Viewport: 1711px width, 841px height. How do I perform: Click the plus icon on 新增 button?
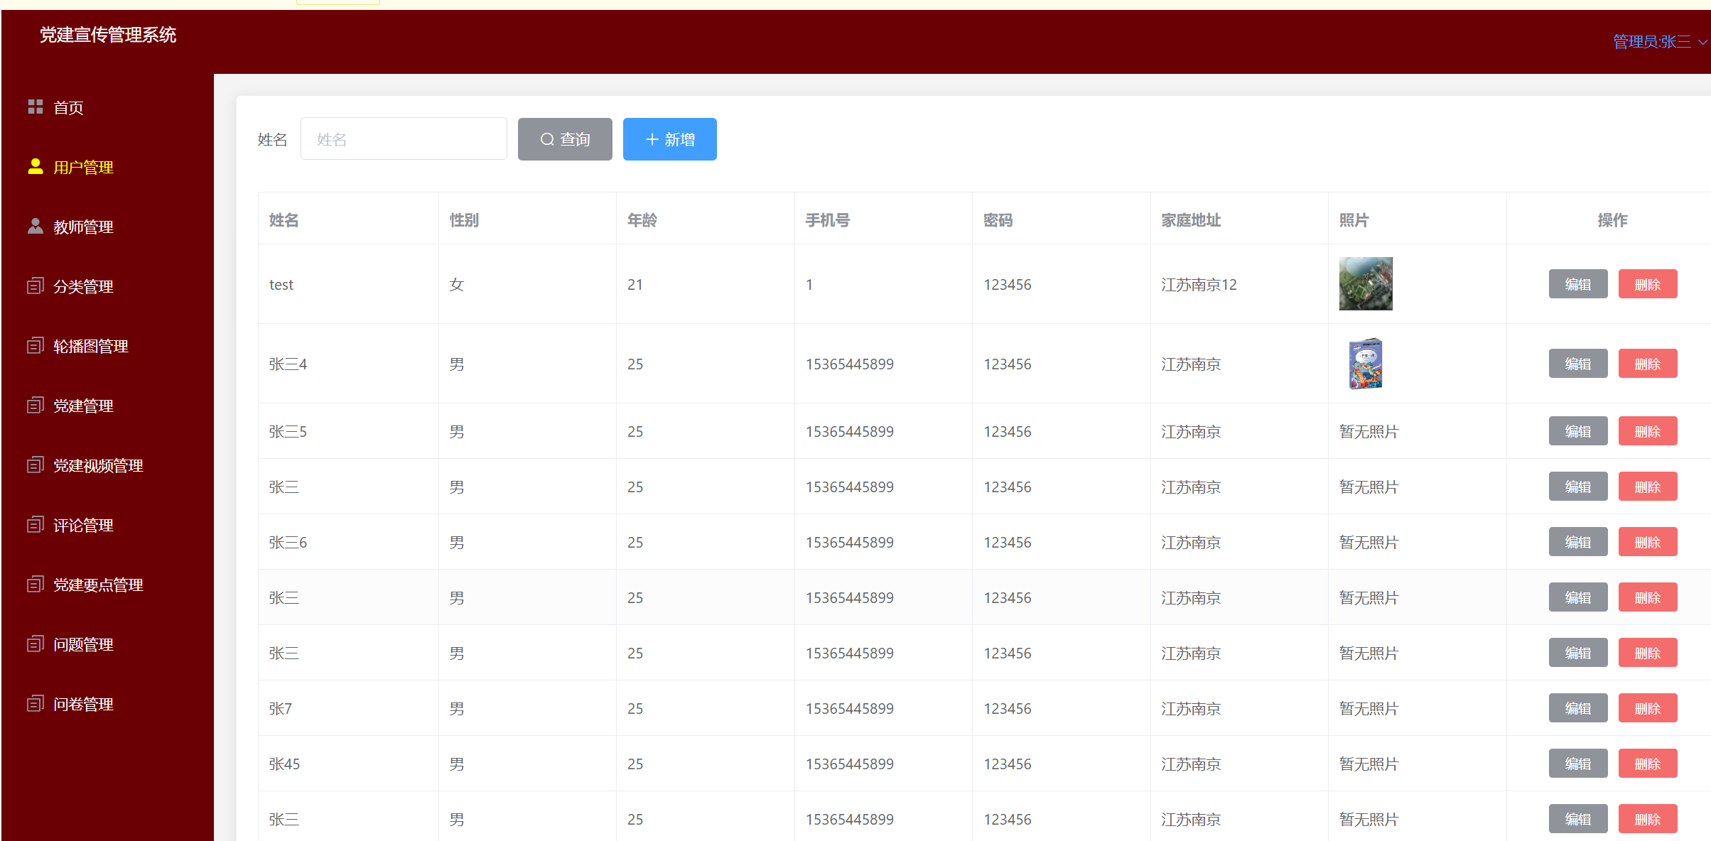652,139
